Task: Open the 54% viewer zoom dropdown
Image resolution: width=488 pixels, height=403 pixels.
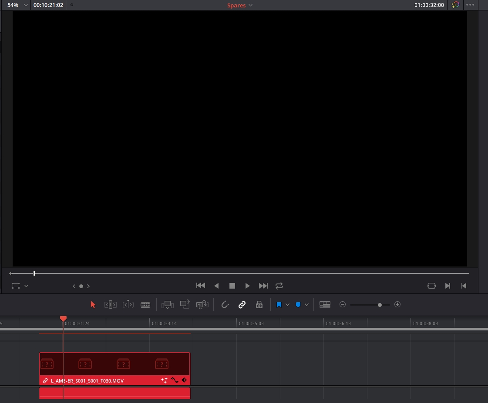Action: coord(18,5)
